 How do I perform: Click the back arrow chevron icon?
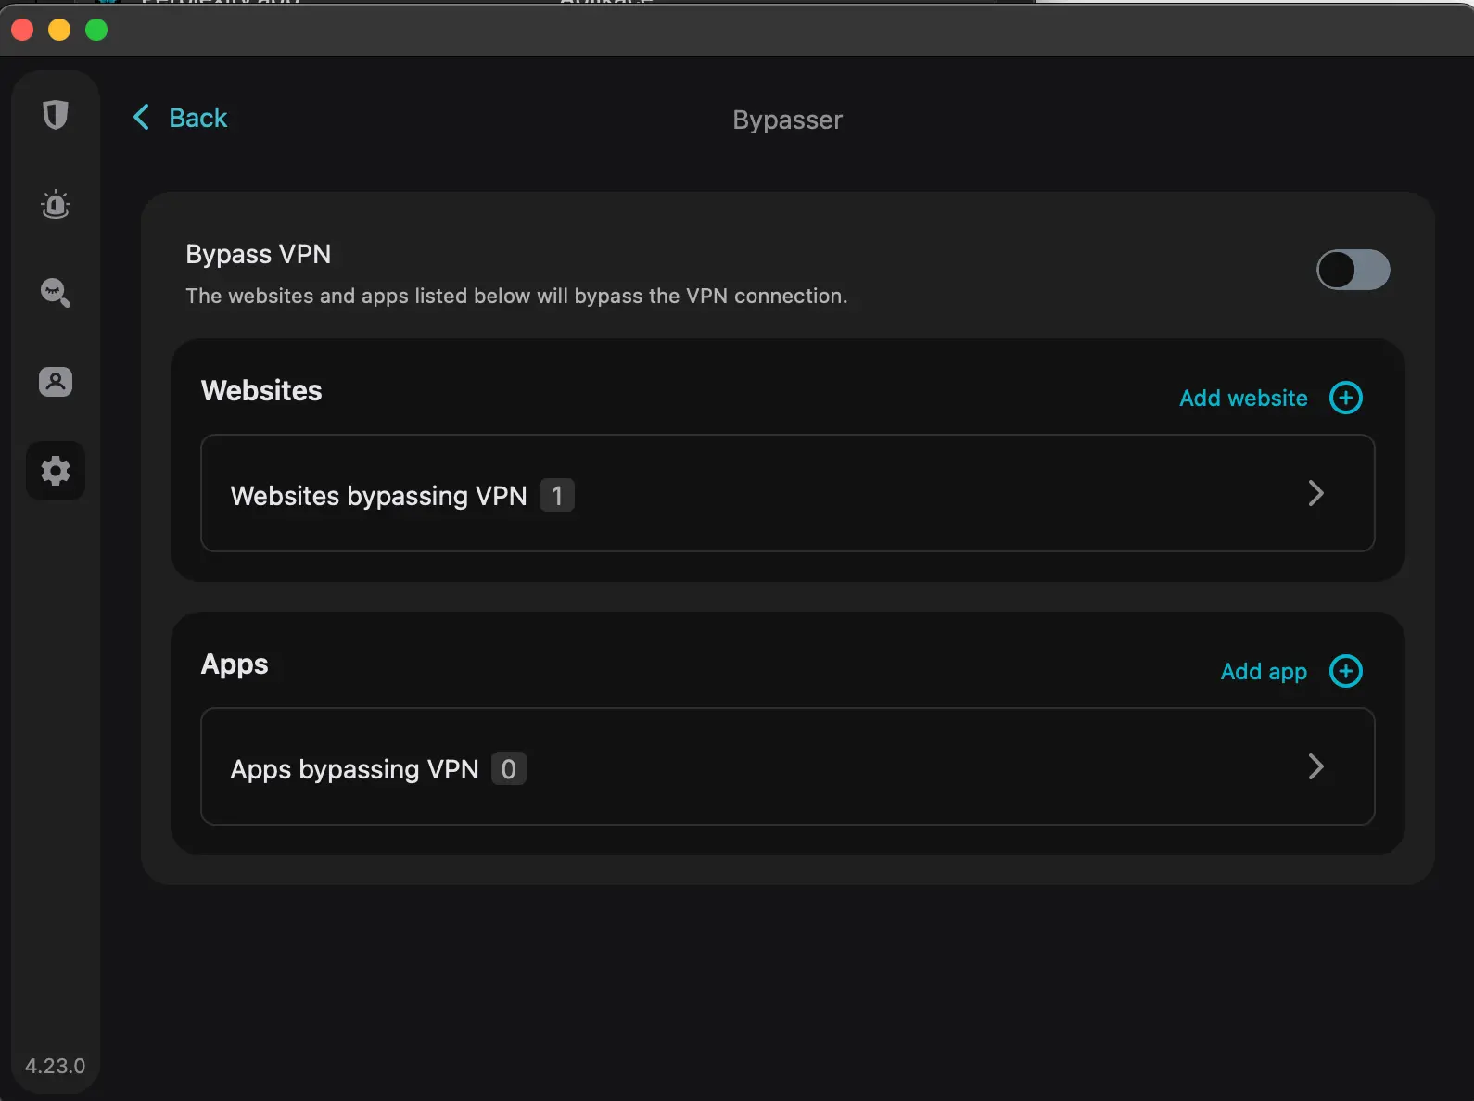tap(142, 118)
